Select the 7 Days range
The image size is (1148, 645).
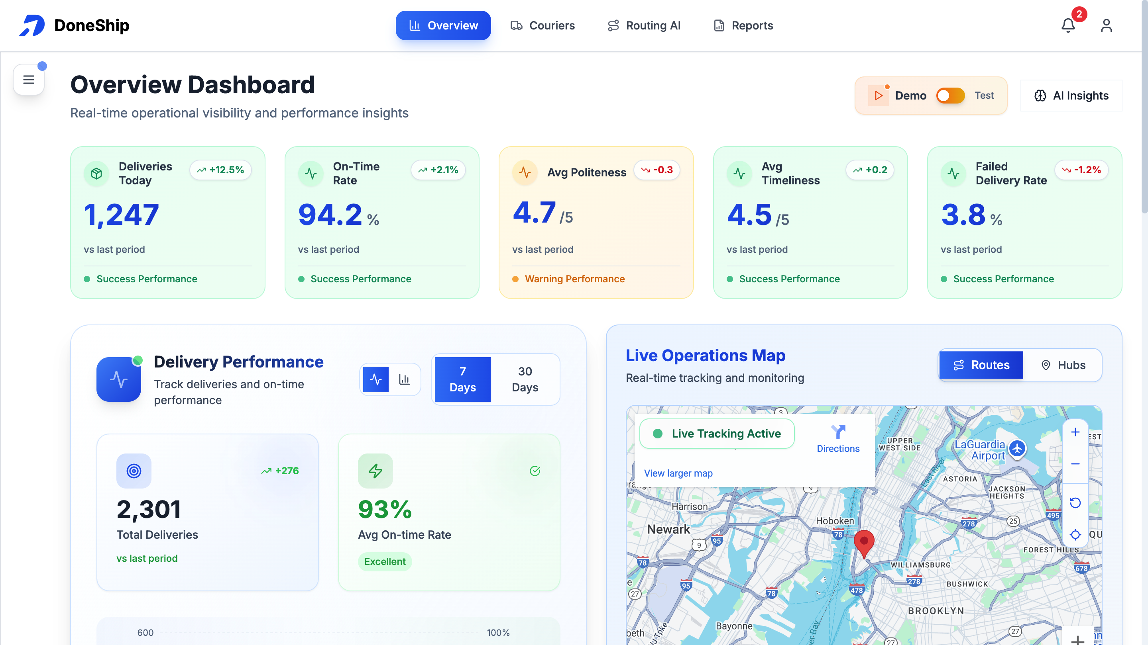point(462,379)
